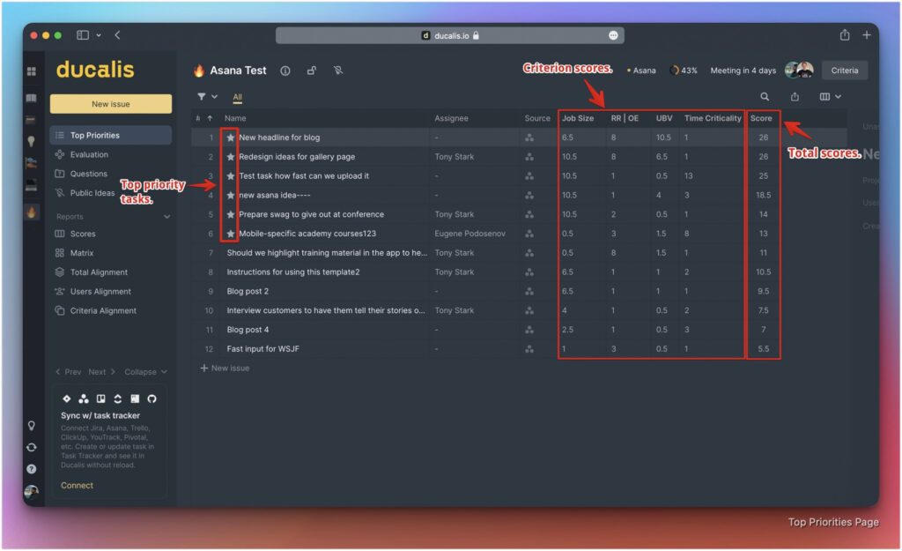
Task: Open Fast input for WSJF issue
Action: [x=262, y=349]
